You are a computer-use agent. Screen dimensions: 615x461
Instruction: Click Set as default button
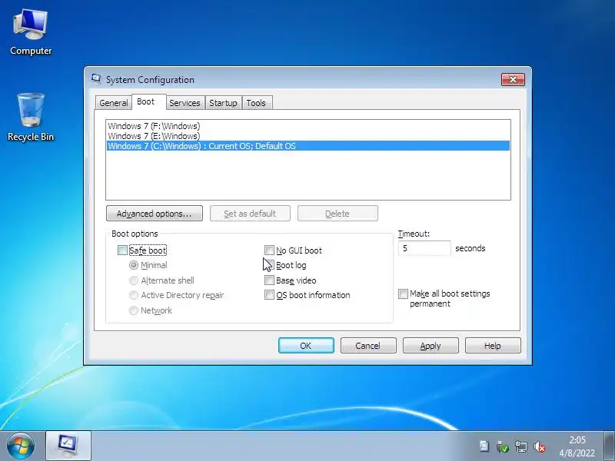tap(250, 214)
